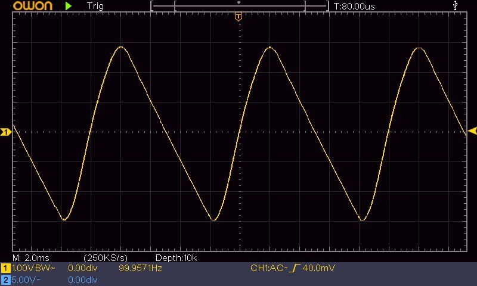Click the yellow trigger level arrow at right

pyautogui.click(x=472, y=131)
